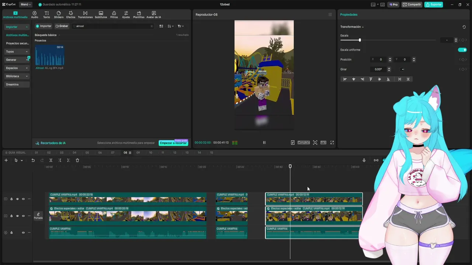Reset the Transformación settings
The height and width of the screenshot is (265, 472).
pyautogui.click(x=464, y=27)
